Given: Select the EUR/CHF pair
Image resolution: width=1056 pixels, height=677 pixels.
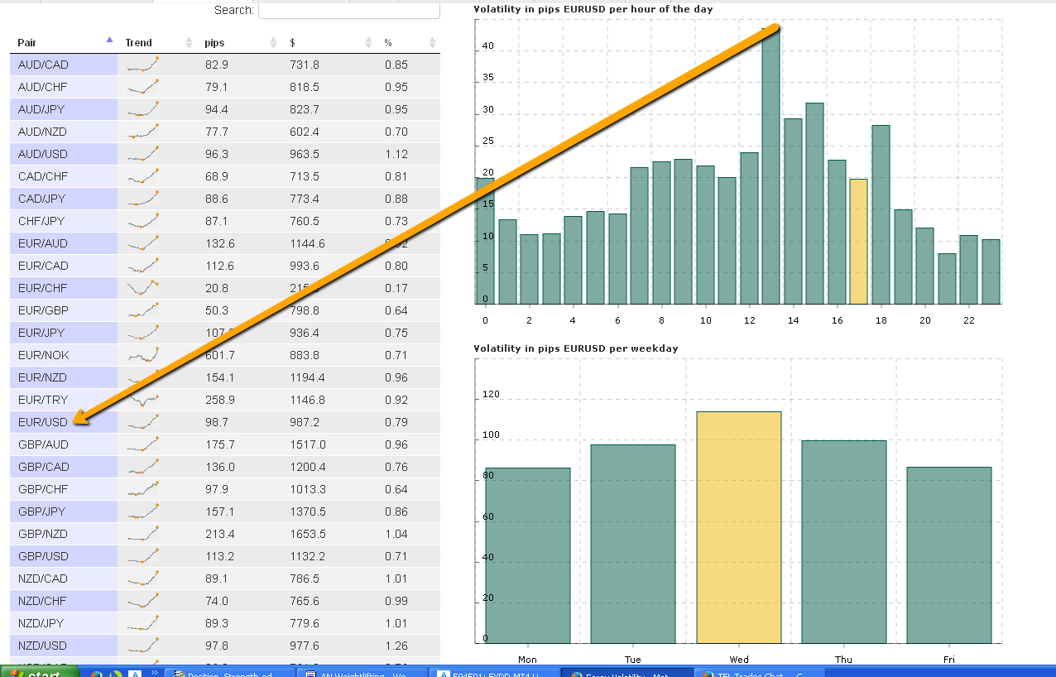Looking at the screenshot, I should (43, 288).
